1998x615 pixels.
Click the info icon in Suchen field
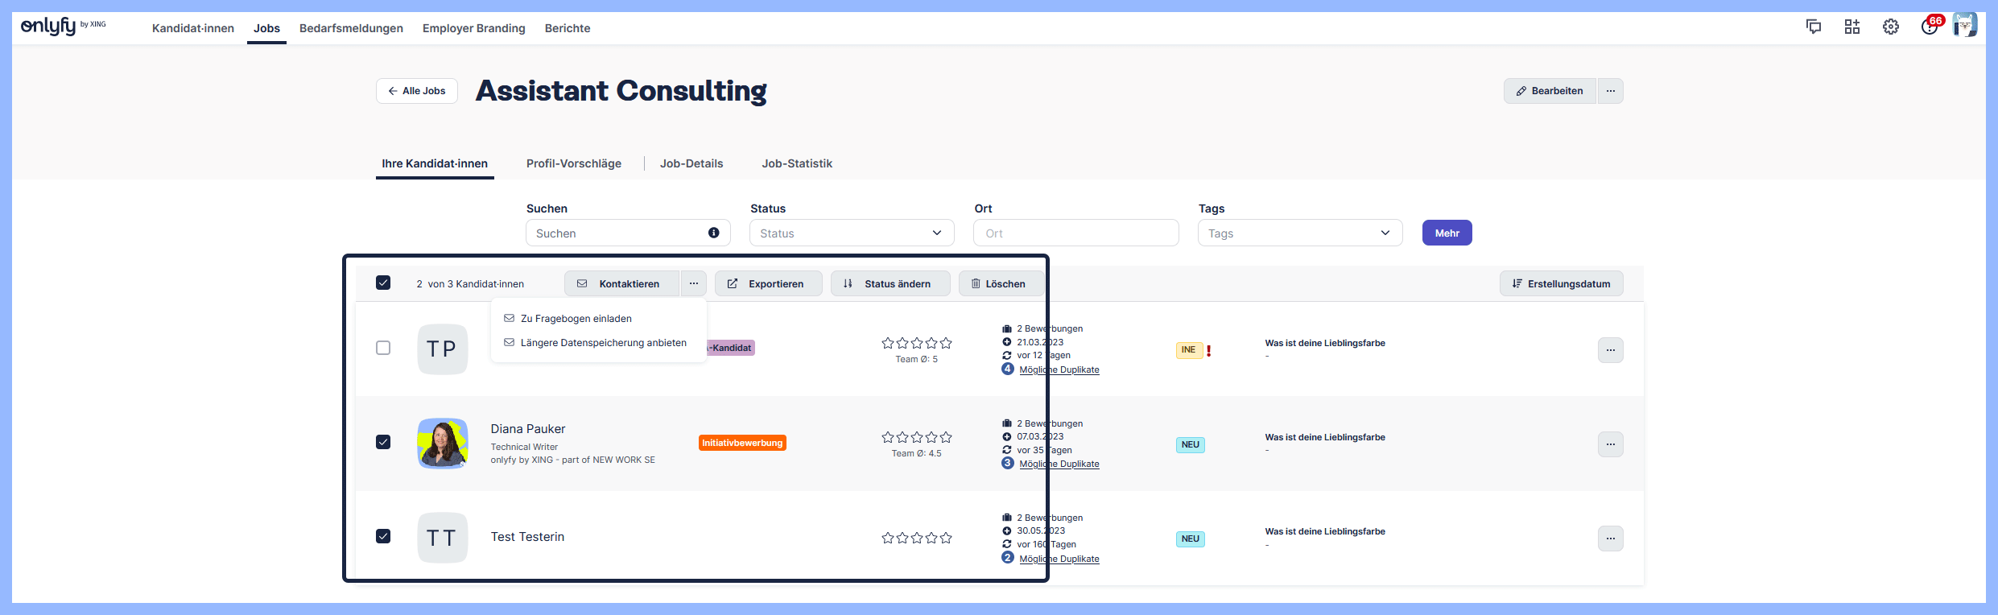(713, 233)
